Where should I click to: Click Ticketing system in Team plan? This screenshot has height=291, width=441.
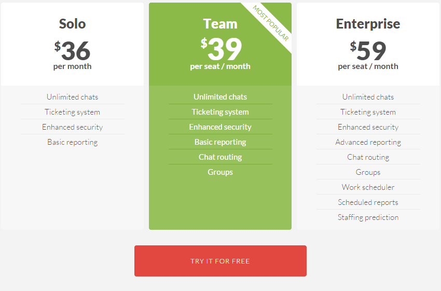[220, 112]
